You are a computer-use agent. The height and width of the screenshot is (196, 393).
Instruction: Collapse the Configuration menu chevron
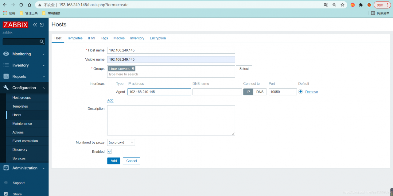point(44,88)
